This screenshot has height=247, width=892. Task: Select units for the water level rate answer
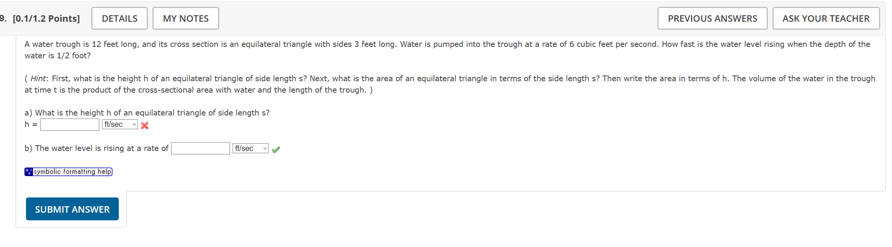pyautogui.click(x=250, y=148)
